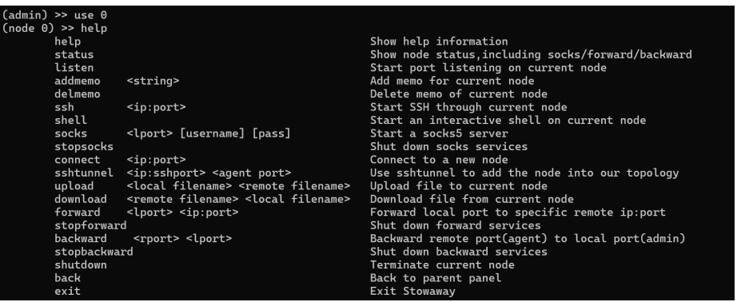Click the 'socks' command name
Screen dimensions: 737x302
[x=70, y=133]
